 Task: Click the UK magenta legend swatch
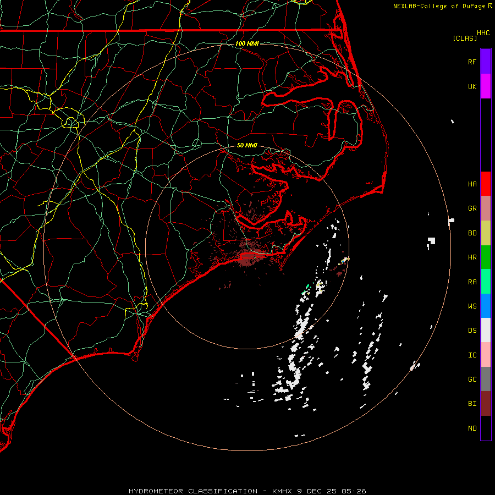(x=486, y=86)
